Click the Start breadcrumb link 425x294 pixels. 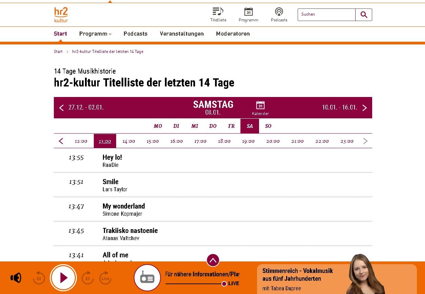pos(58,52)
